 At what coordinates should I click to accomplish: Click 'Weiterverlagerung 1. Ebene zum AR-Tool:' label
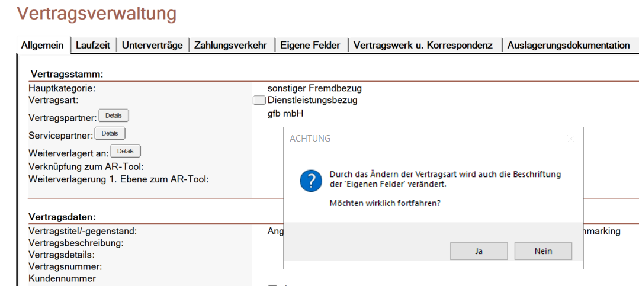point(118,179)
